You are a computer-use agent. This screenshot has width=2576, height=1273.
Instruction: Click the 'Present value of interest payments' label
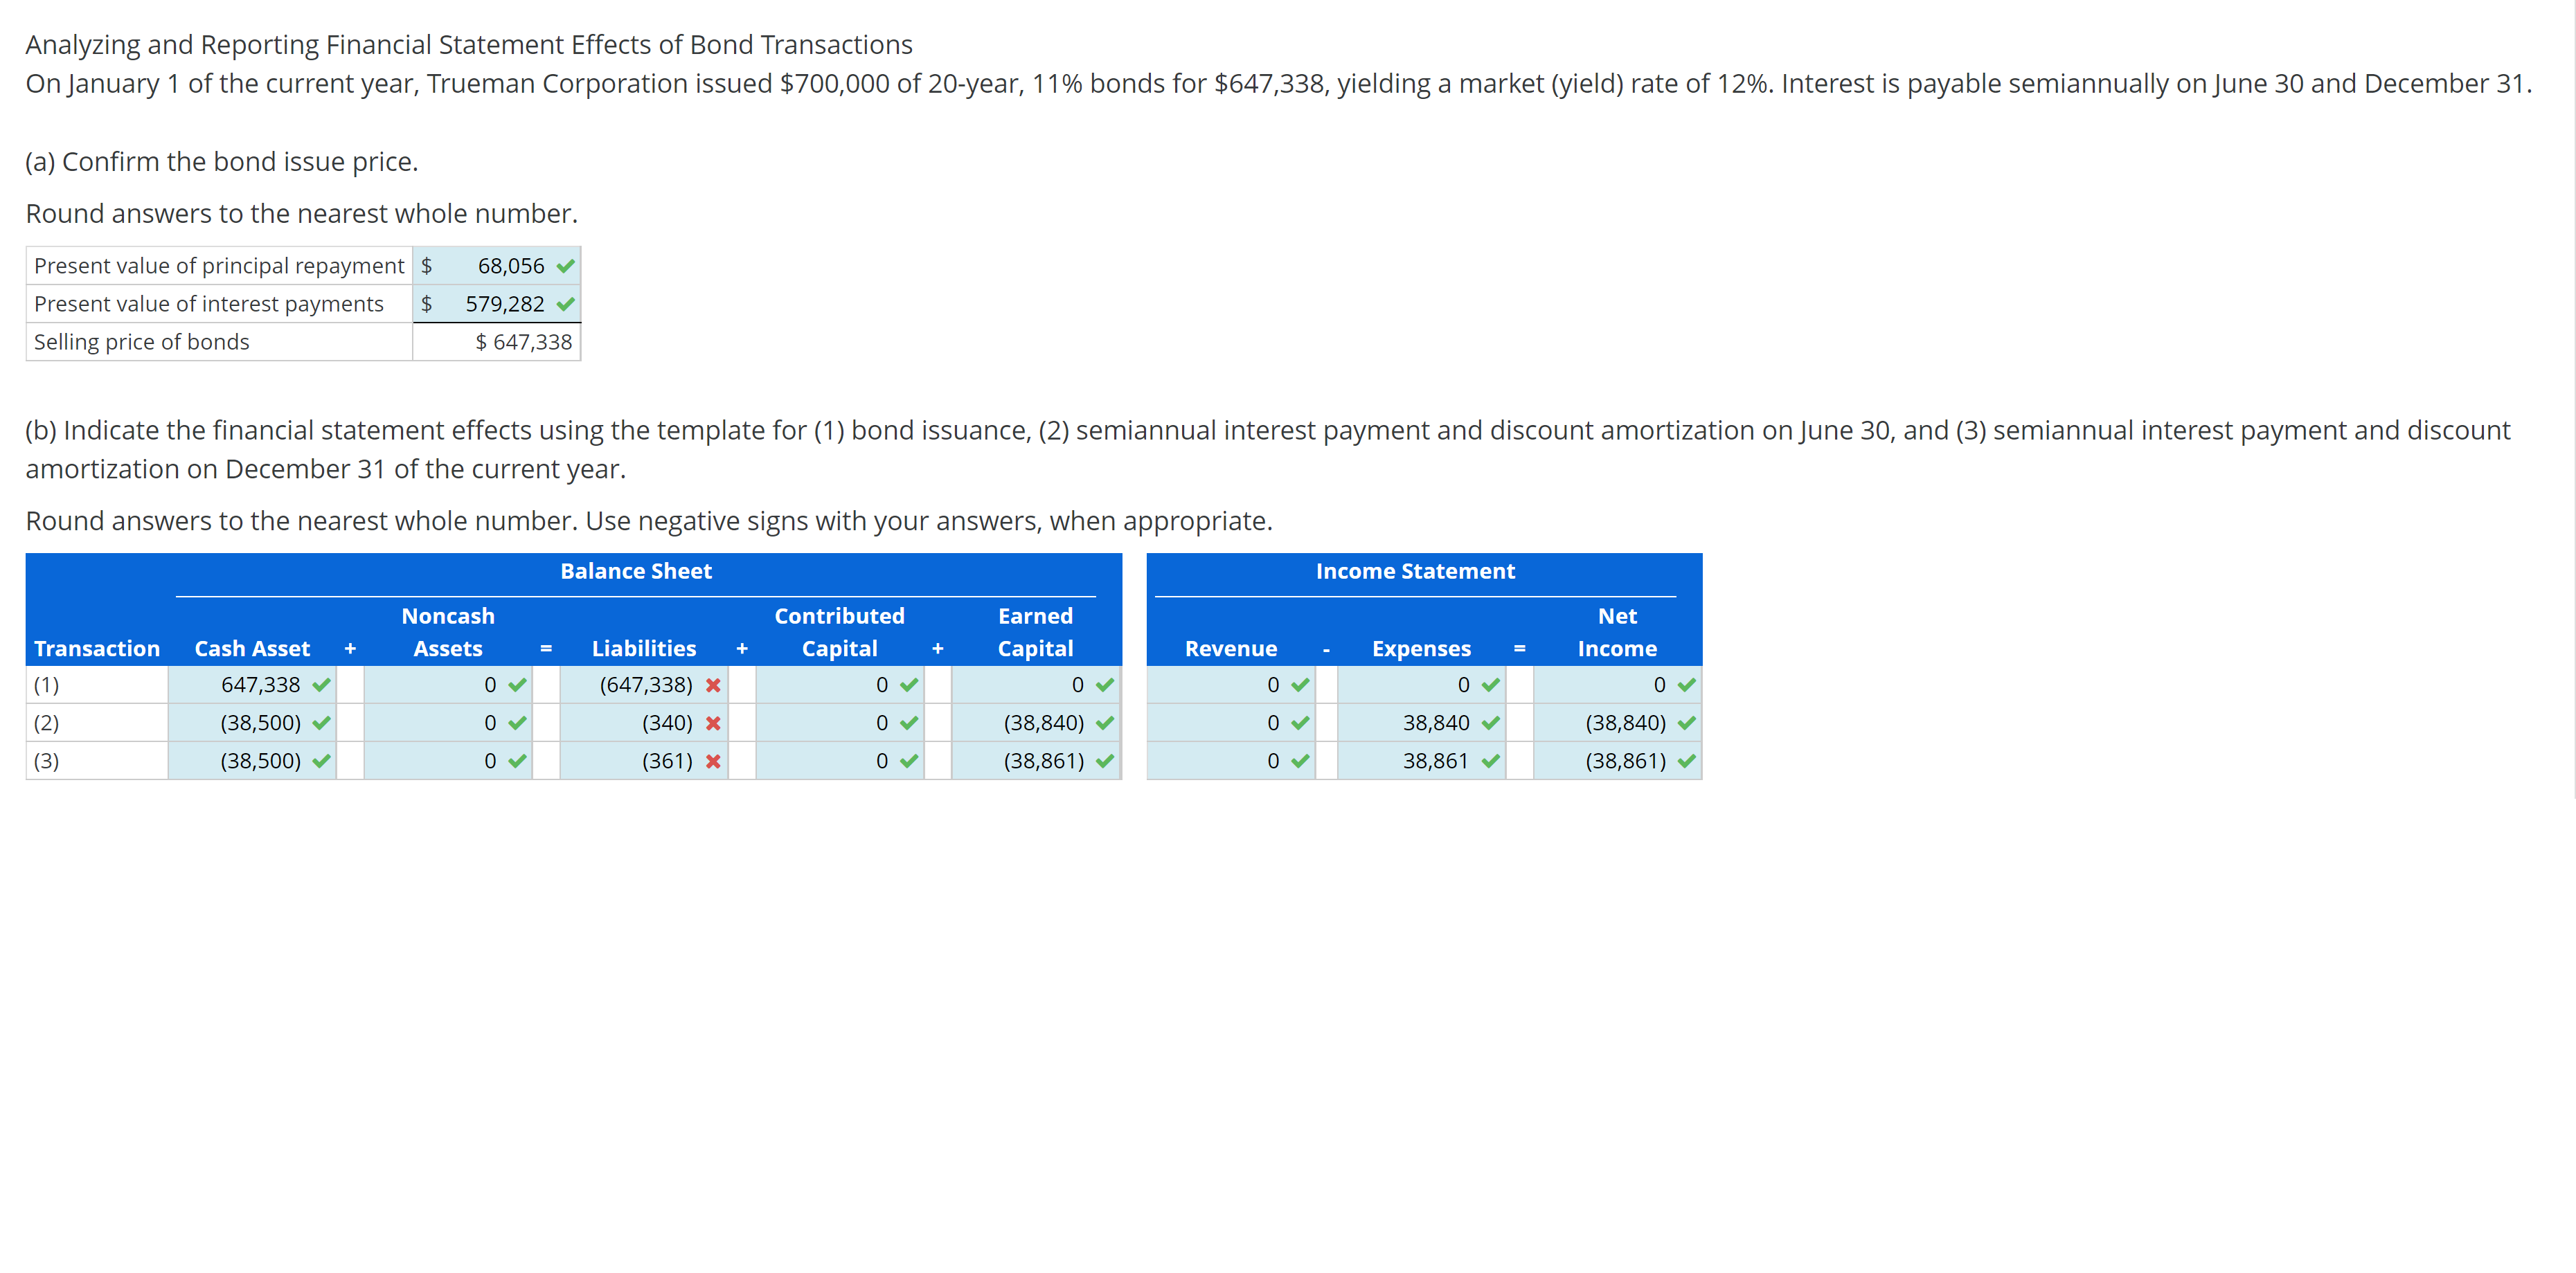pyautogui.click(x=209, y=304)
